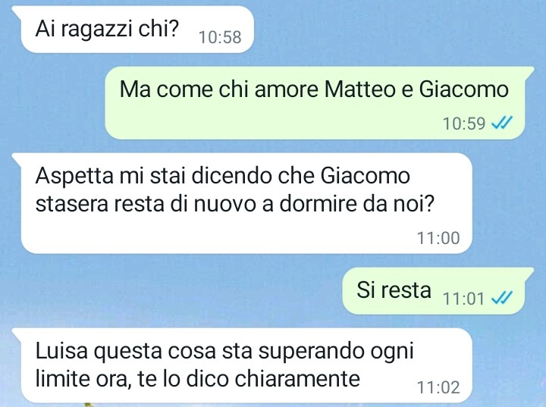546x407 pixels.
Task: Tap the 'Ma come chi amore' message
Action: point(315,103)
